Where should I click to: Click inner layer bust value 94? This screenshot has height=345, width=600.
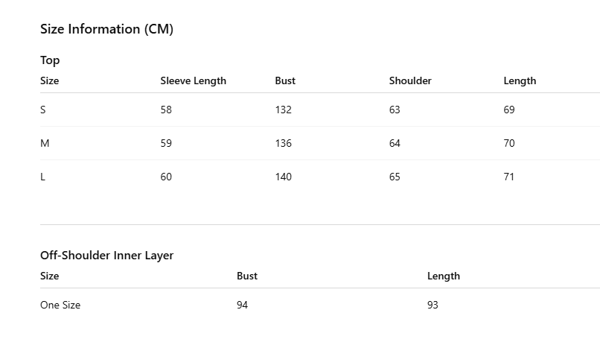pos(242,306)
